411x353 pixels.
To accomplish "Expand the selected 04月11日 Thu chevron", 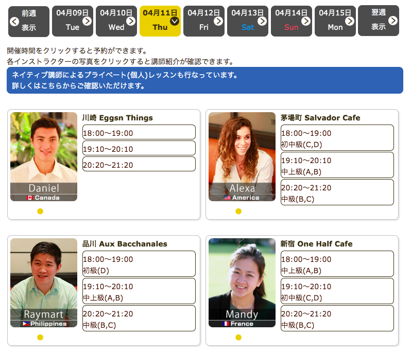I will click(x=175, y=21).
